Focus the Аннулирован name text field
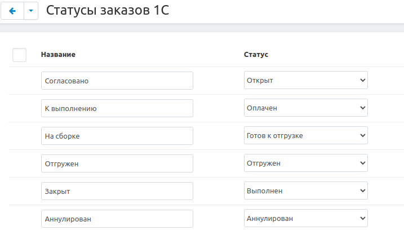Image resolution: width=404 pixels, height=239 pixels. click(x=117, y=219)
